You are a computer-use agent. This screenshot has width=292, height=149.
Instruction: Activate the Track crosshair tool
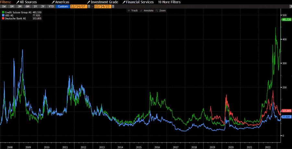click(x=133, y=11)
